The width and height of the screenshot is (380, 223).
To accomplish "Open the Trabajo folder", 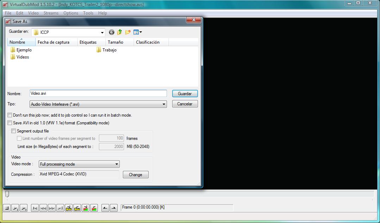I will point(106,50).
